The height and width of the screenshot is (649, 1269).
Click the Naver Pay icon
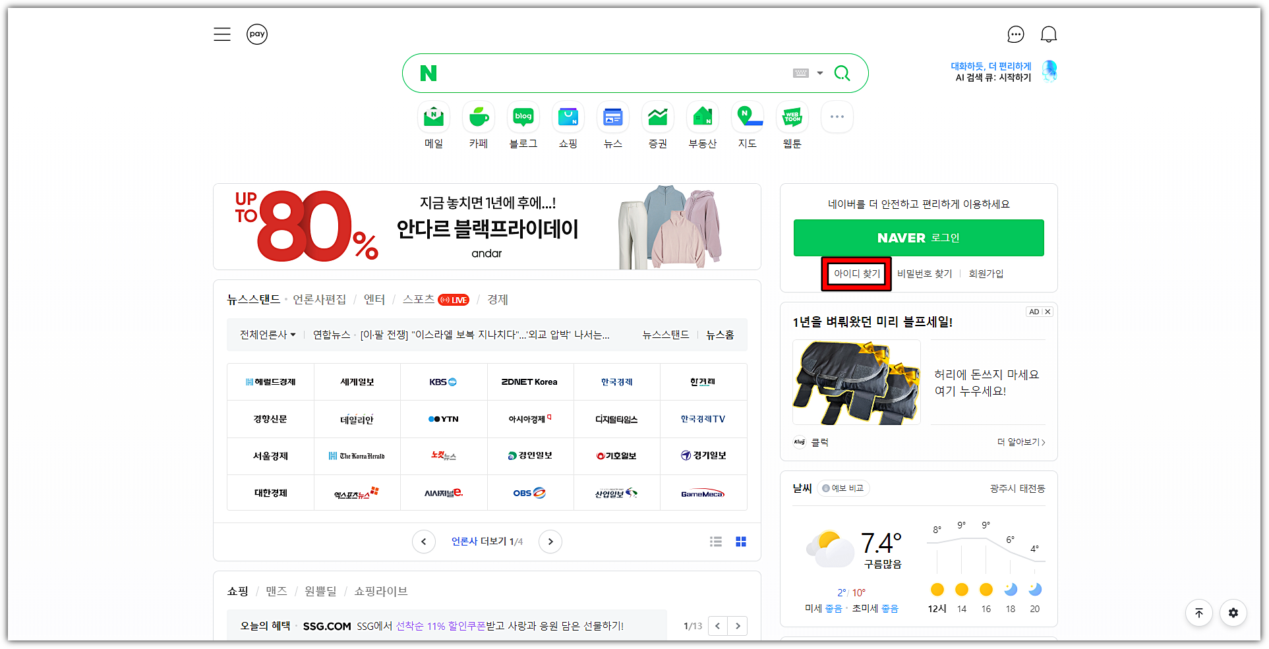pos(257,34)
